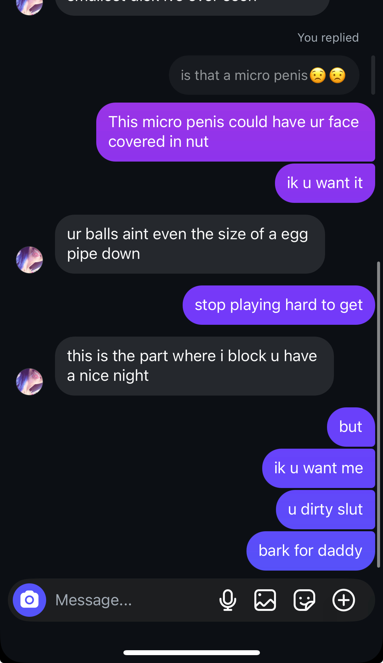Select the "ik u want me" bubble
This screenshot has height=663, width=383.
pos(319,468)
